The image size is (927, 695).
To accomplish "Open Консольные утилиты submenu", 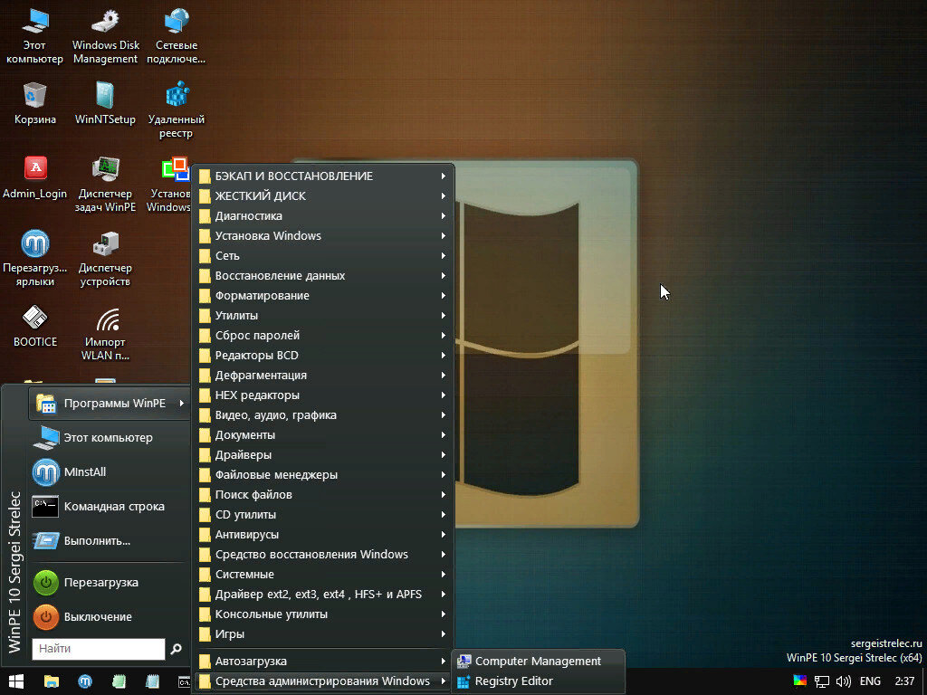I will click(323, 614).
